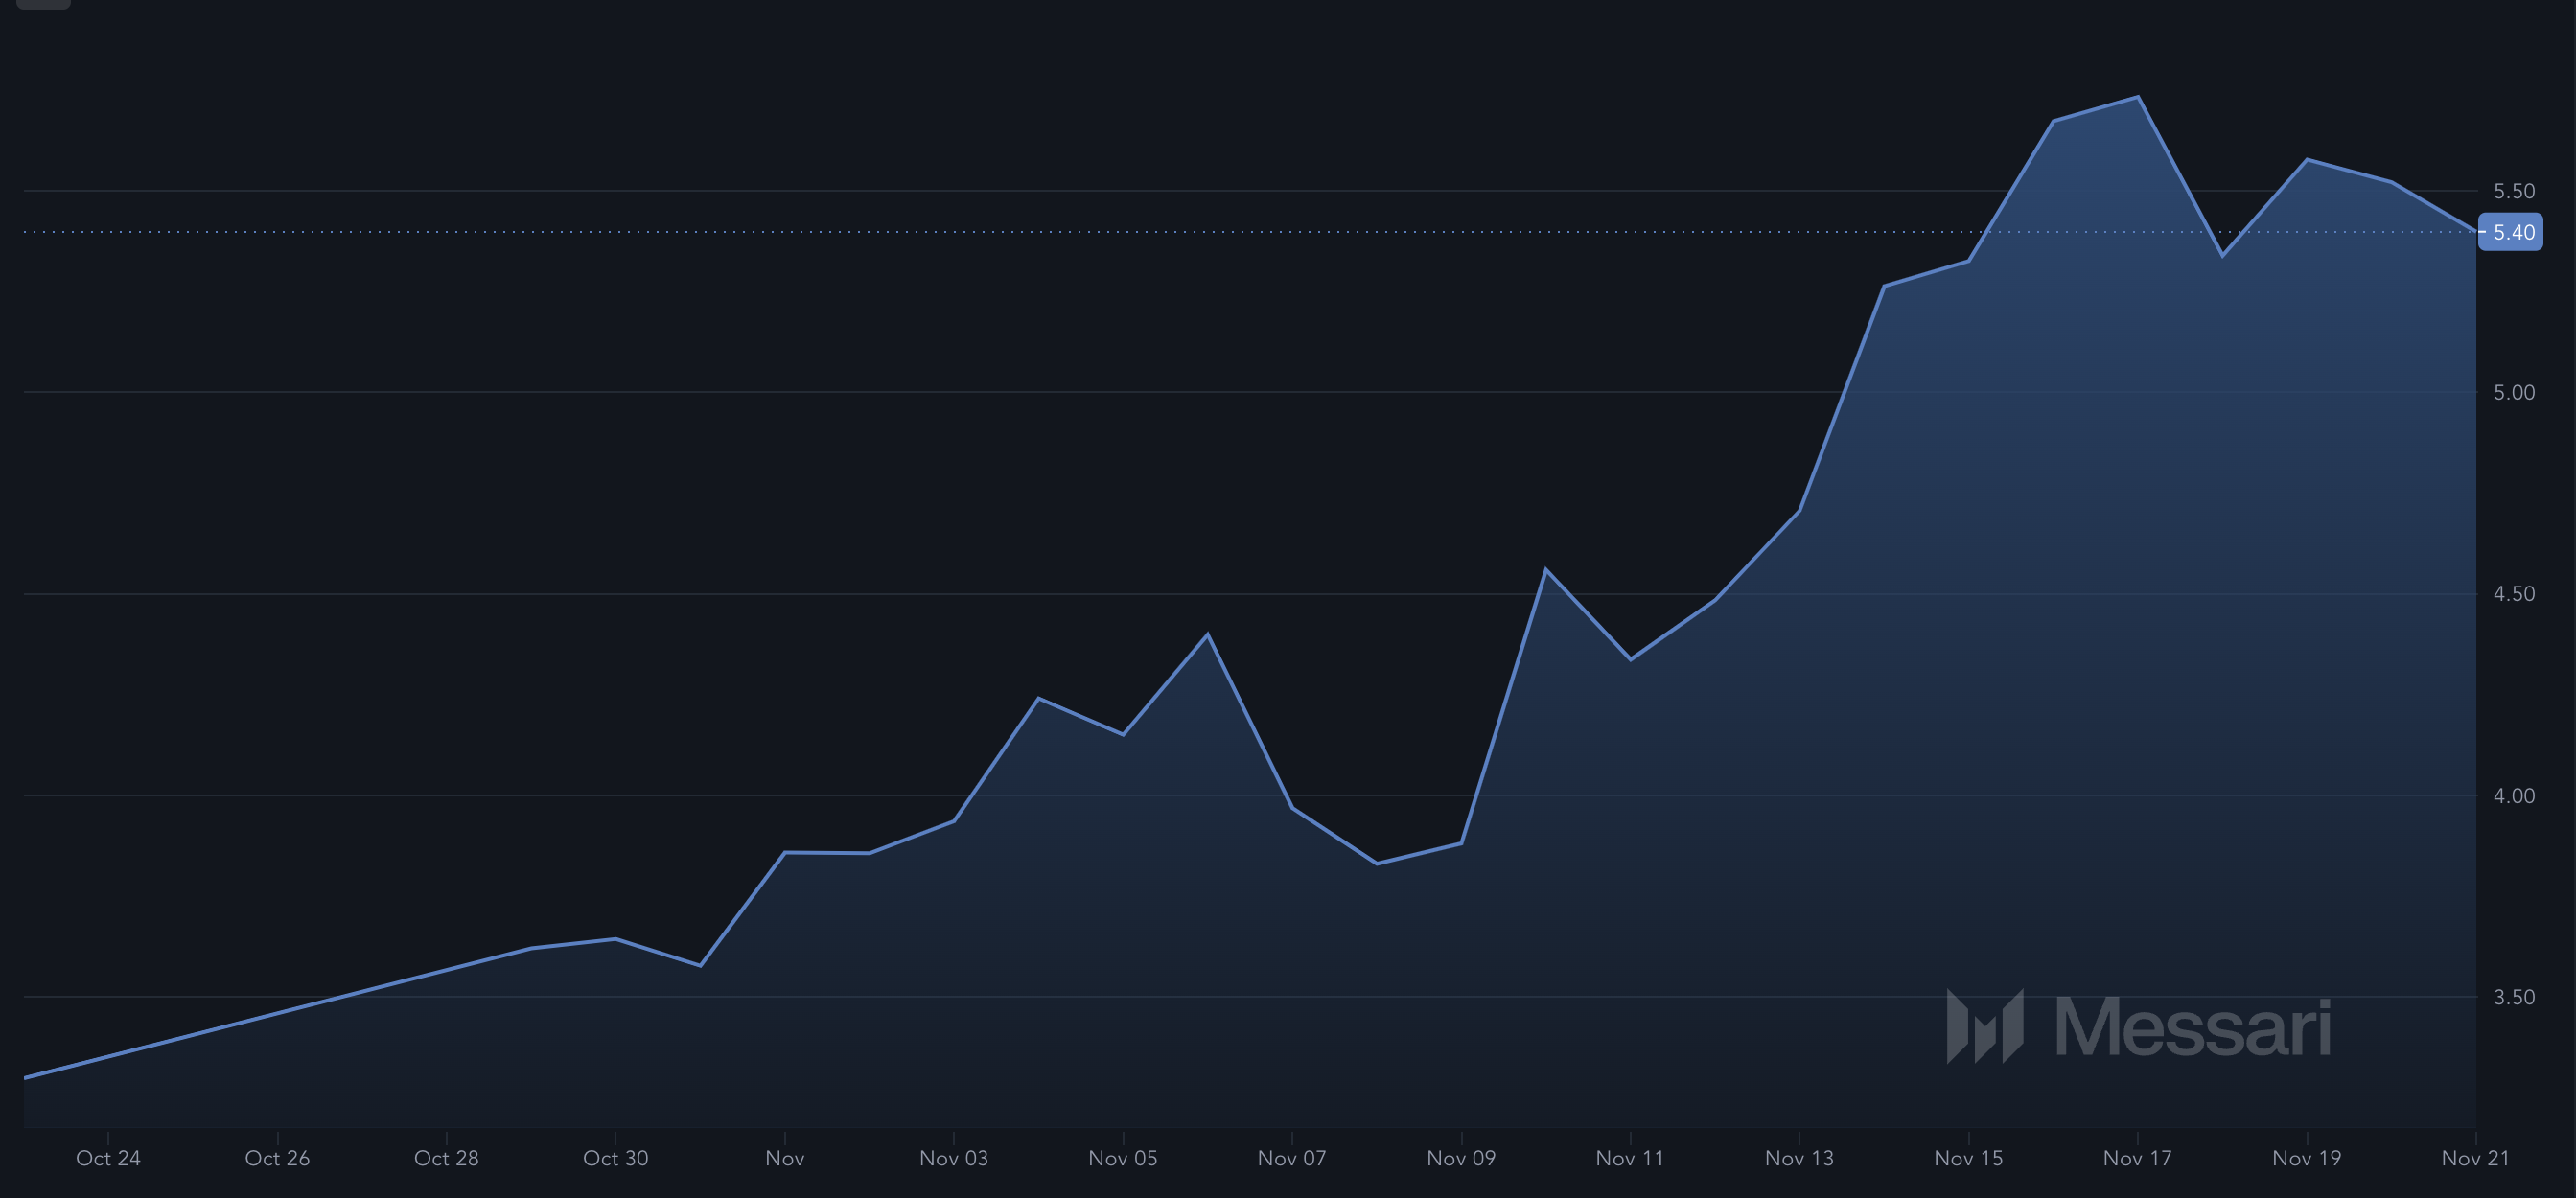The width and height of the screenshot is (2576, 1198).
Task: Click the Oct 30 date label
Action: 615,1158
